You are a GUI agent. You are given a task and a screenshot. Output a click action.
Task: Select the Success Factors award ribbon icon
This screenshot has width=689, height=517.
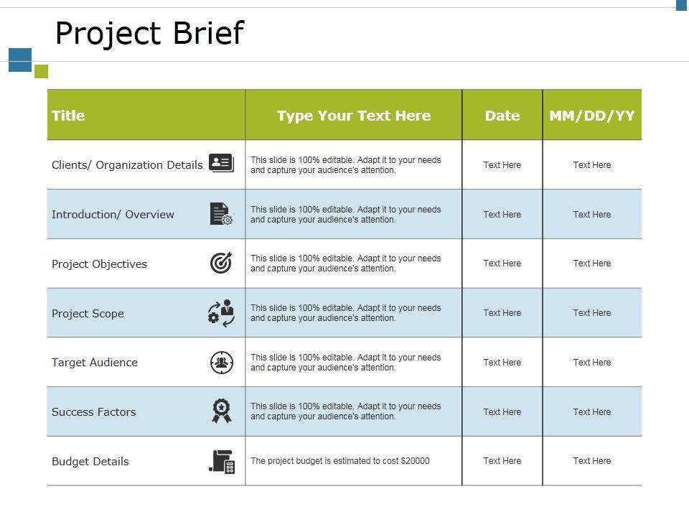221,411
